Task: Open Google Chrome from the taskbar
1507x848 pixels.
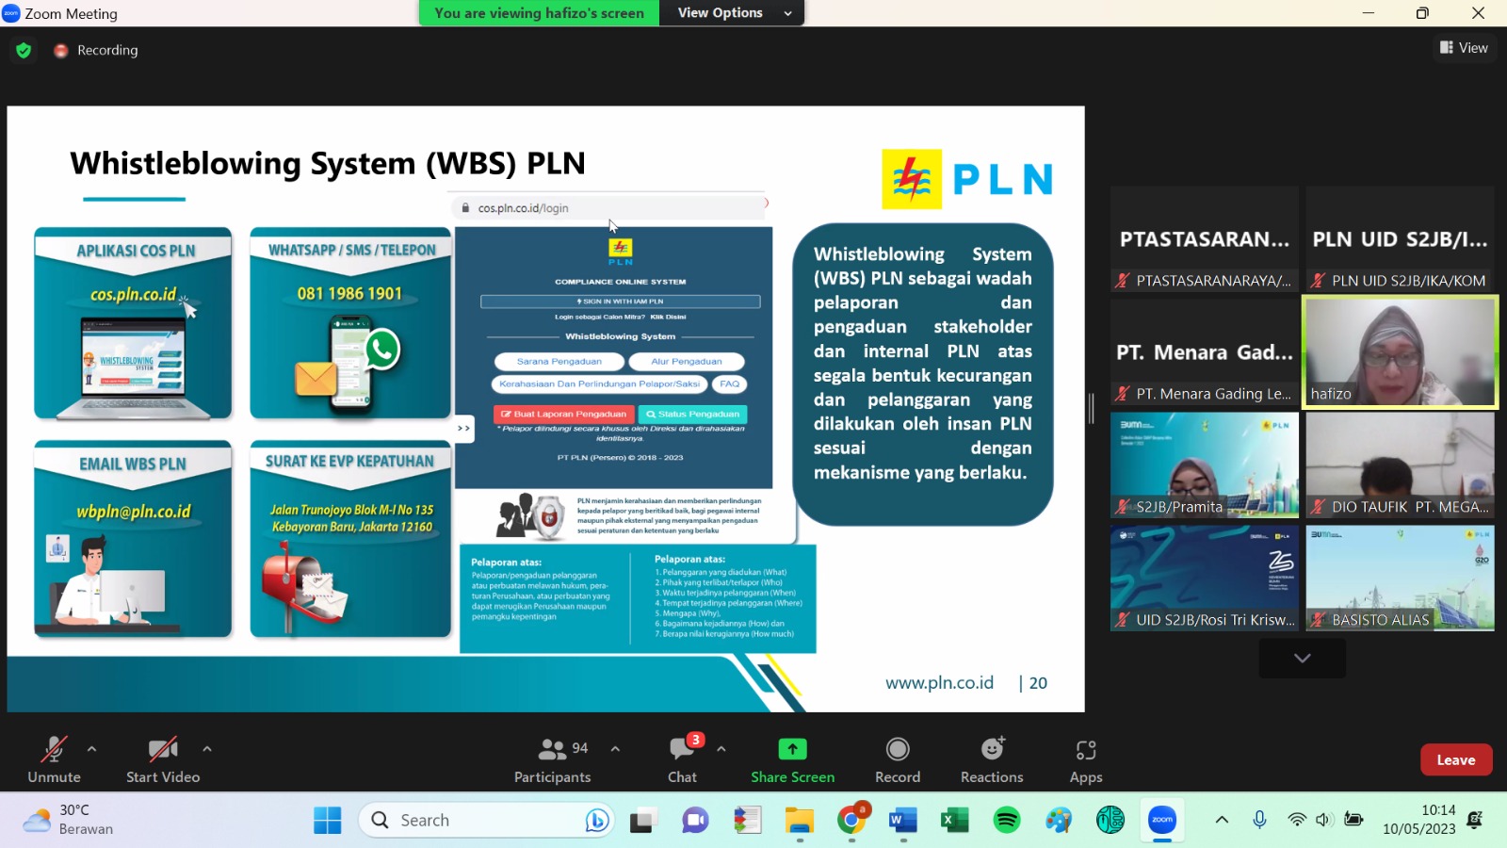Action: tap(851, 821)
